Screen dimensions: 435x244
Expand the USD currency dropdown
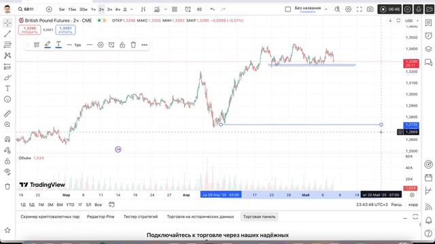[x=412, y=21]
